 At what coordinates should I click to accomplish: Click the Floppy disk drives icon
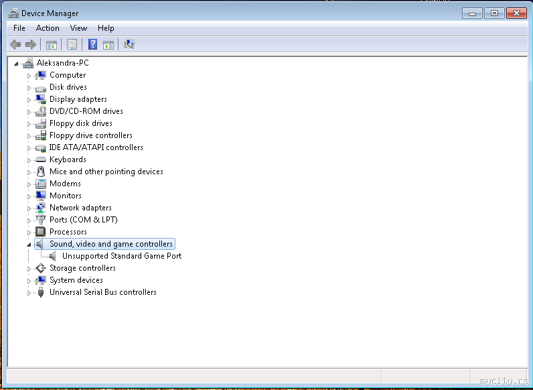(41, 123)
